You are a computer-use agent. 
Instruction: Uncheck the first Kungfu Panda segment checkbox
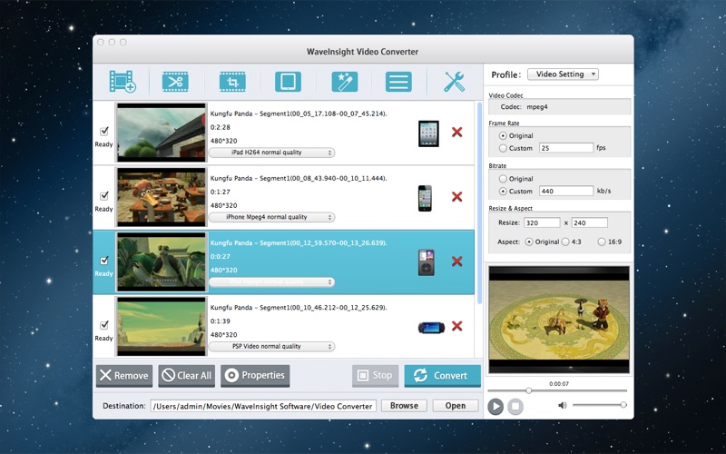tap(104, 131)
